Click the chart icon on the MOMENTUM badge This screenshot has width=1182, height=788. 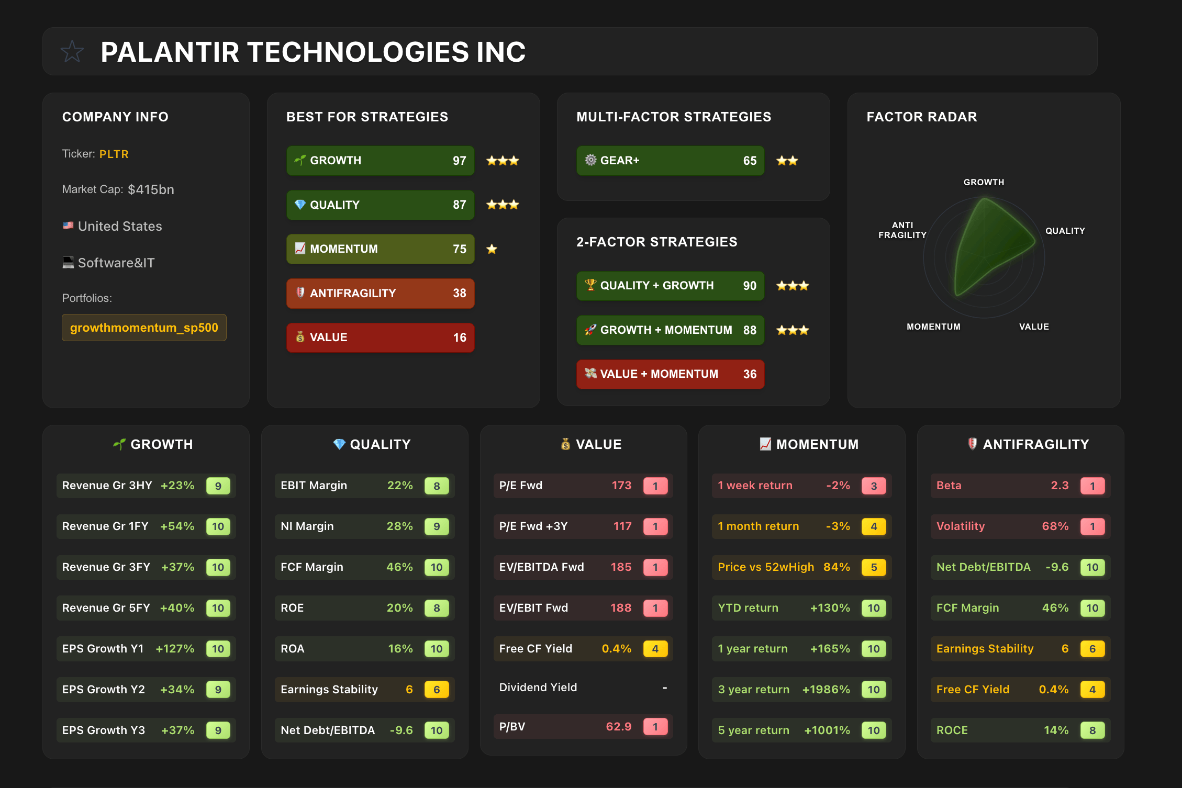tap(300, 249)
